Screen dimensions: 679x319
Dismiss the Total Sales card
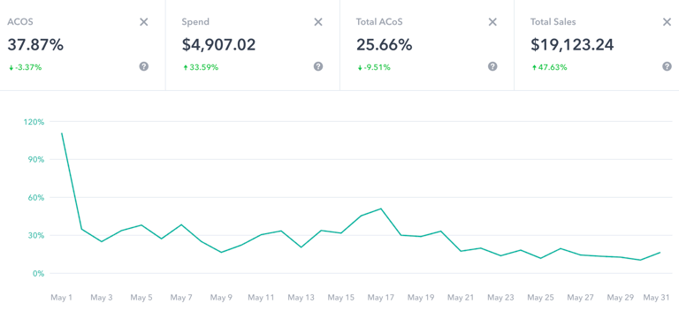(x=667, y=22)
